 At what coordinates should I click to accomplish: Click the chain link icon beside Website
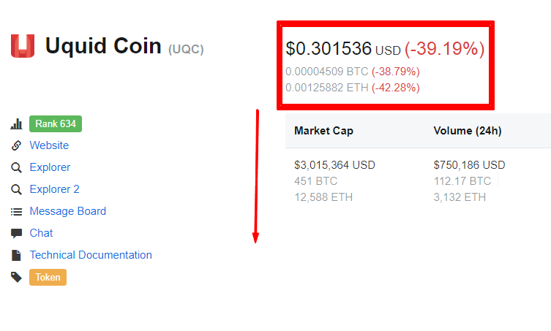(x=16, y=145)
